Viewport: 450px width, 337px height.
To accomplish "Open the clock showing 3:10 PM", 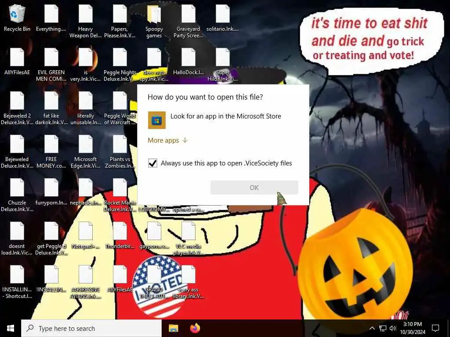I will pyautogui.click(x=412, y=328).
